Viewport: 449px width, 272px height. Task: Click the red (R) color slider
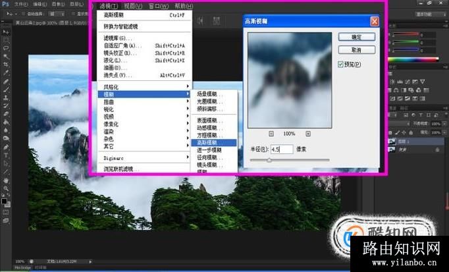point(406,34)
